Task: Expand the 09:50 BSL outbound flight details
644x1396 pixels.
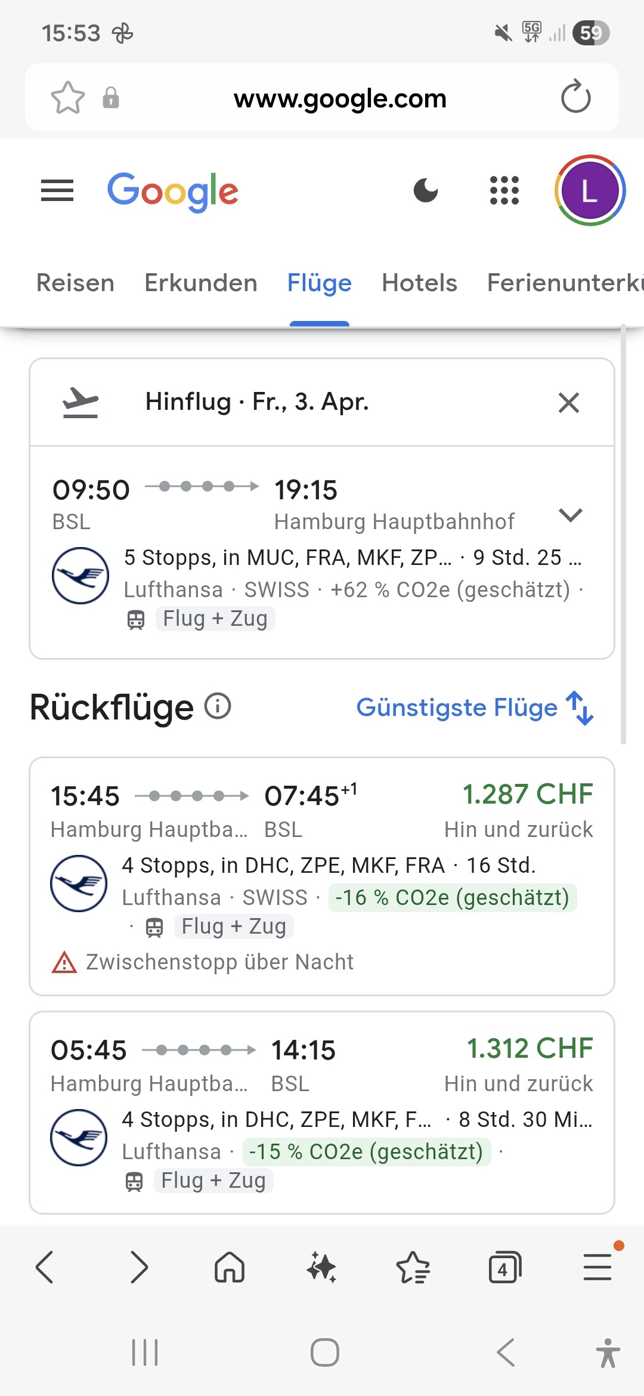Action: pyautogui.click(x=570, y=515)
